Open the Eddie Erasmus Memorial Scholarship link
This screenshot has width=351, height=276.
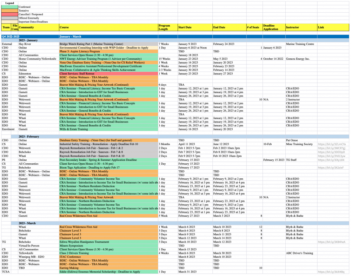click(331, 272)
